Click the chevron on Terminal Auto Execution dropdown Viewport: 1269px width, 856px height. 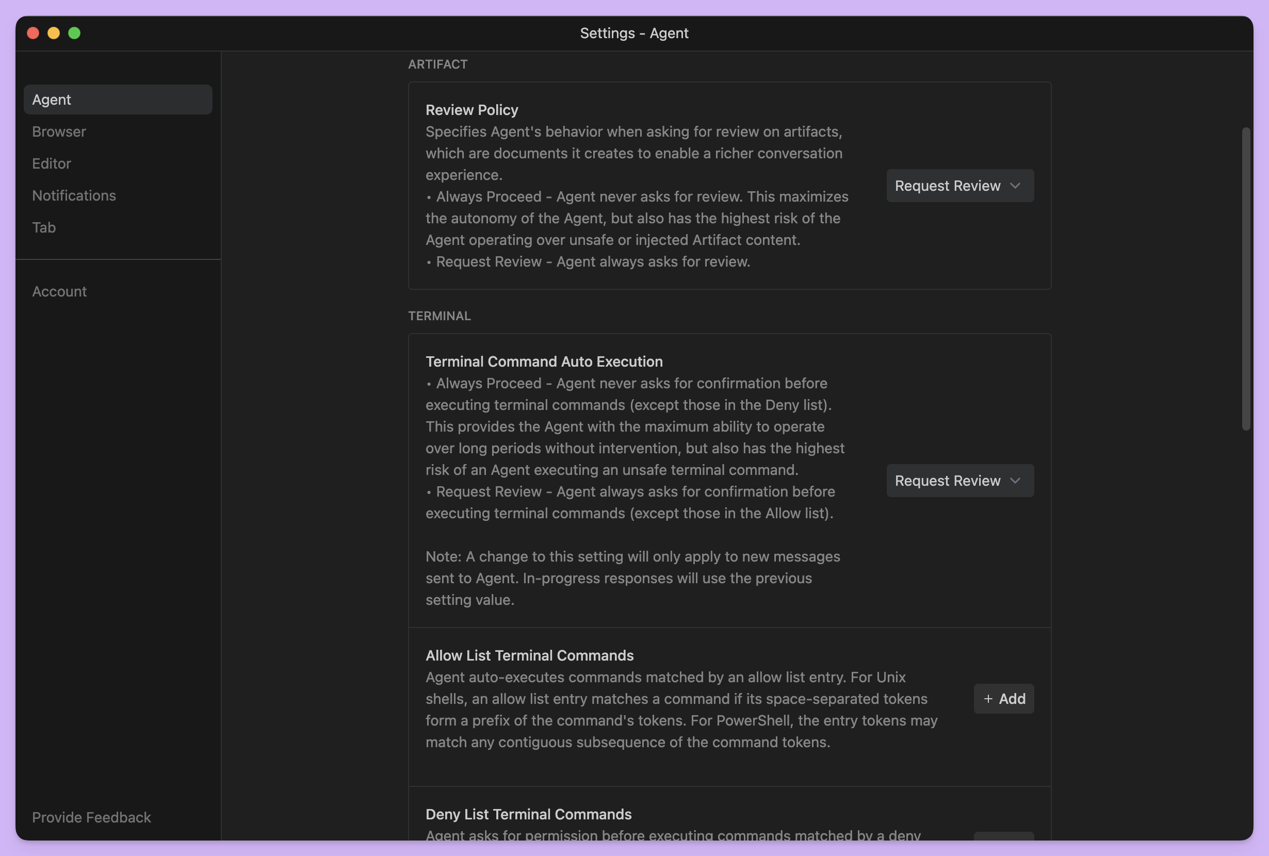click(1015, 481)
